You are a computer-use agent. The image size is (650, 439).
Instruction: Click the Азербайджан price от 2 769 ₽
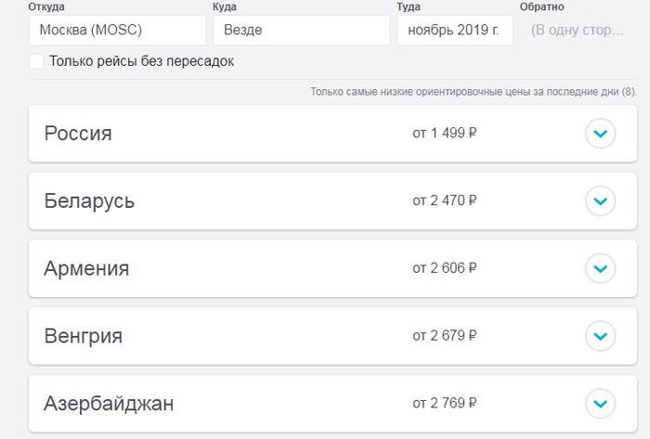pos(445,404)
